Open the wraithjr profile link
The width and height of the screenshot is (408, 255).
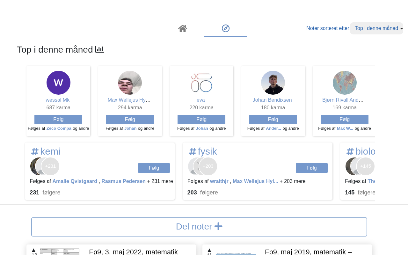click(220, 181)
